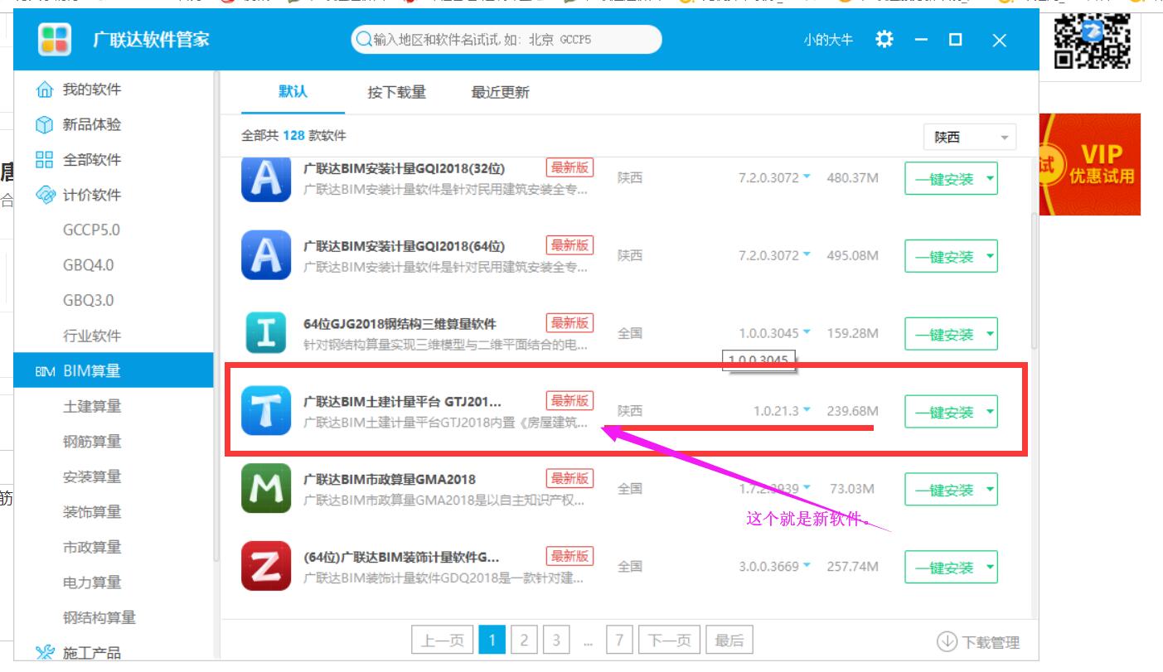1163x672 pixels.
Task: Install GTJ2018 土建计量平台 with 一键安装
Action: click(x=943, y=412)
